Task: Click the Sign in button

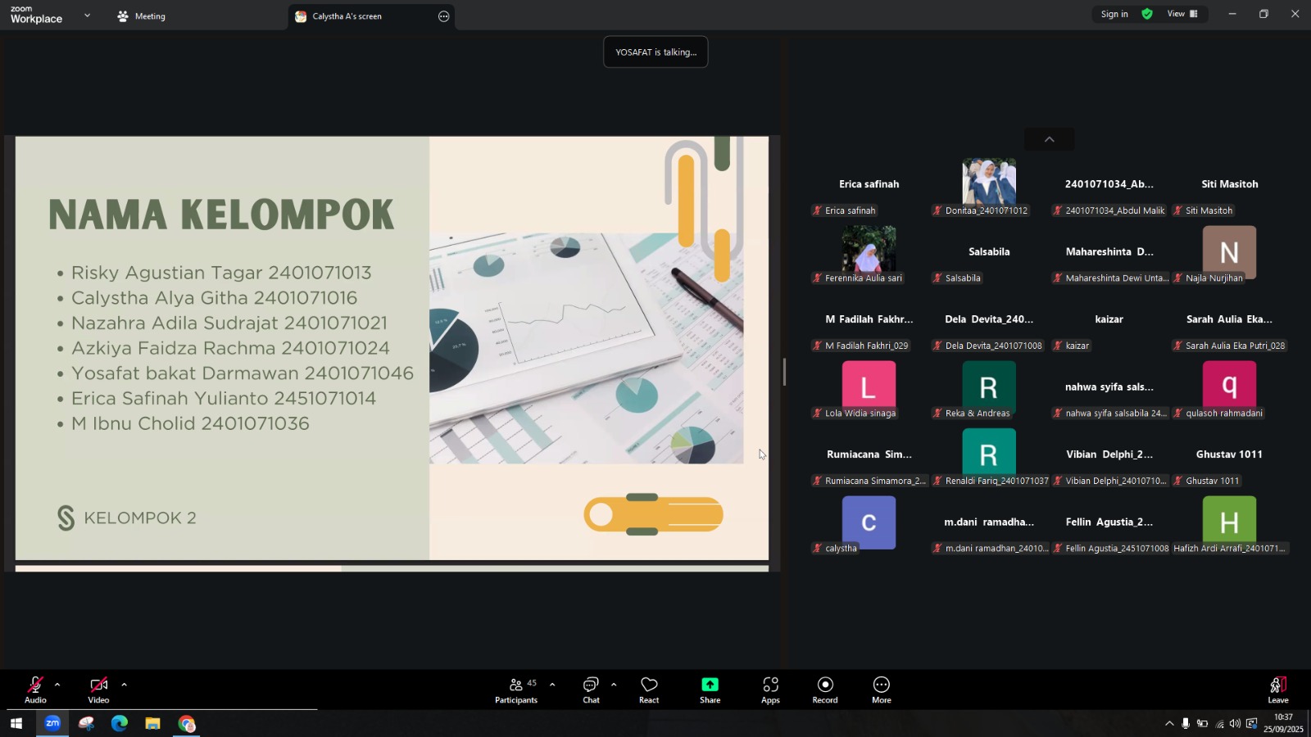Action: pos(1114,14)
